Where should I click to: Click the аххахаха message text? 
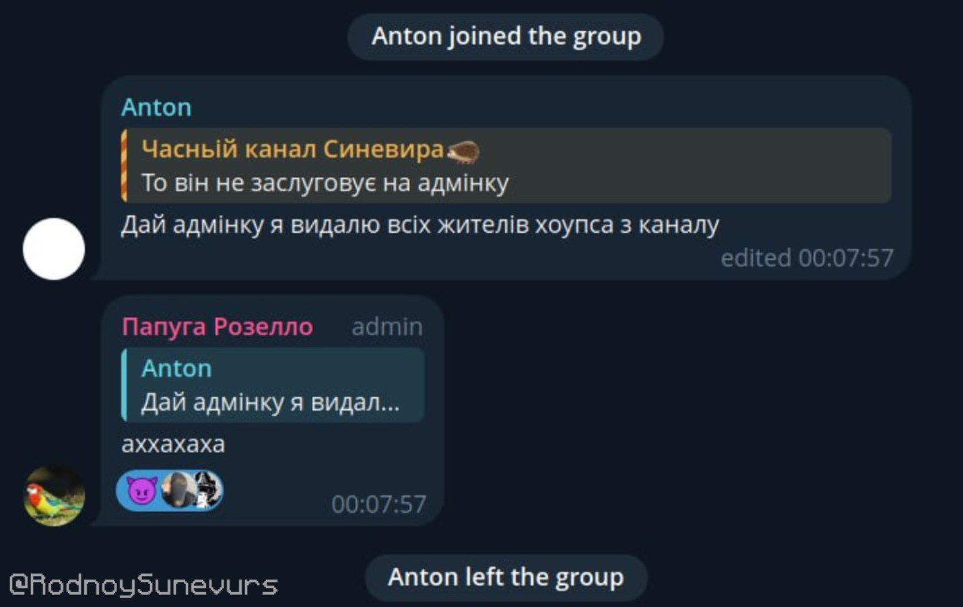[x=173, y=444]
